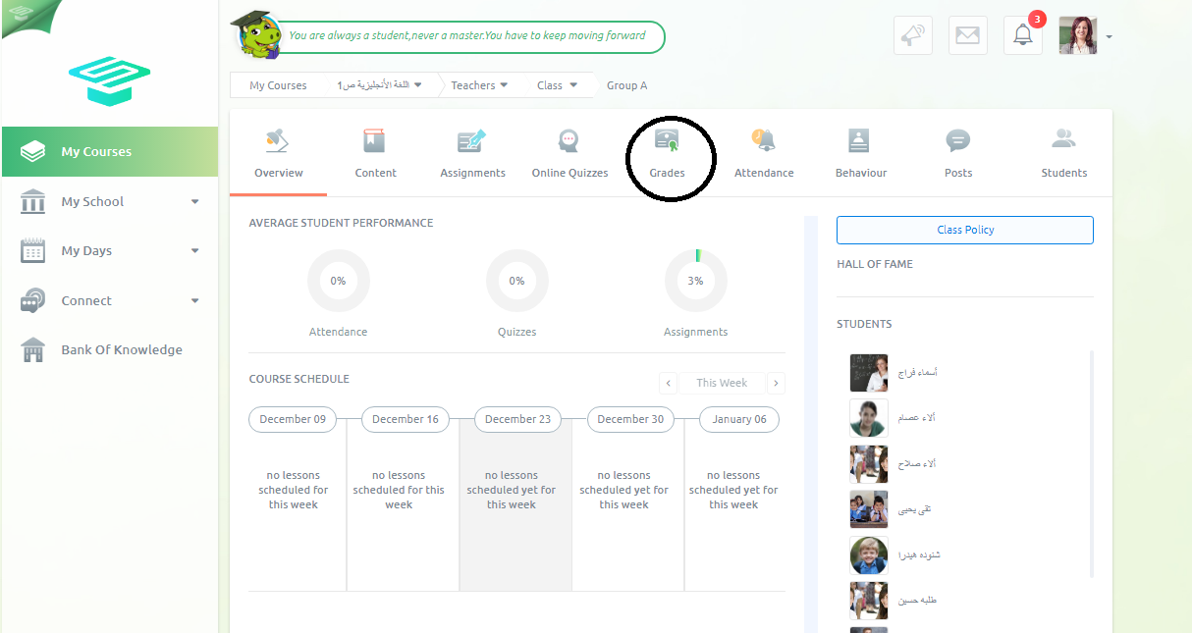Open the messages envelope icon
This screenshot has width=1192, height=633.
point(968,35)
